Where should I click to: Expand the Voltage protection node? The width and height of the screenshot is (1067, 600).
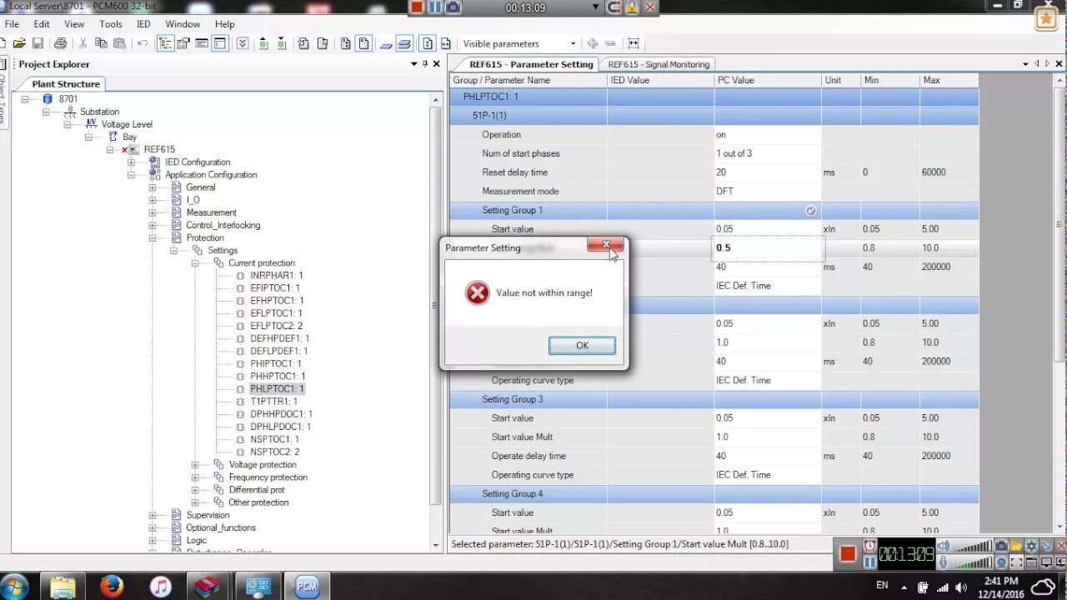click(x=194, y=465)
